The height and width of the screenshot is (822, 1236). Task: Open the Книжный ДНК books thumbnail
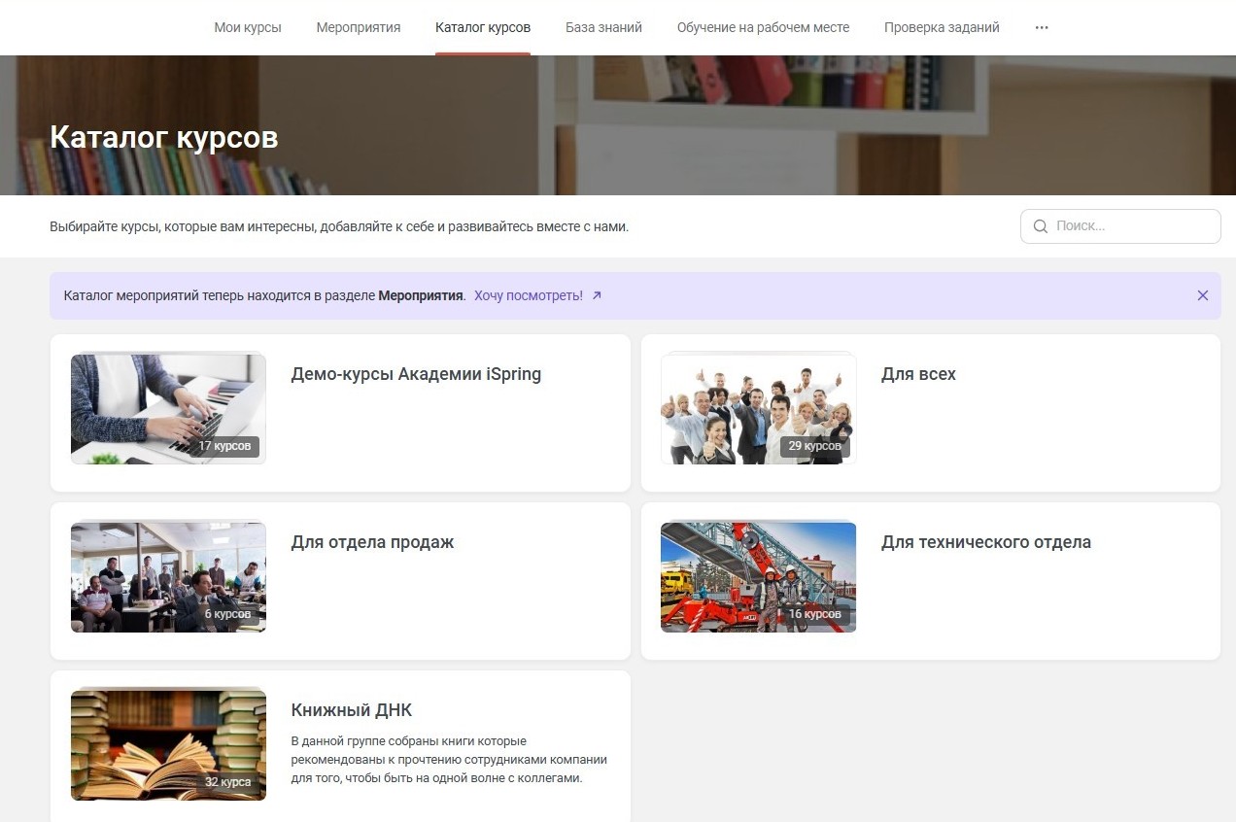[168, 744]
